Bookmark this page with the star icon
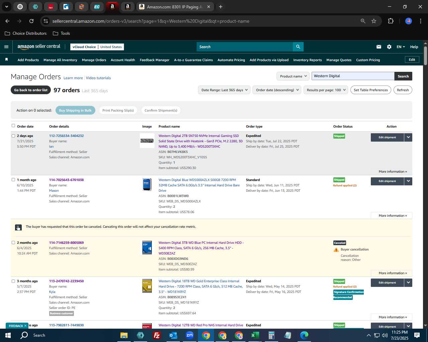This screenshot has width=428, height=342. click(x=374, y=21)
